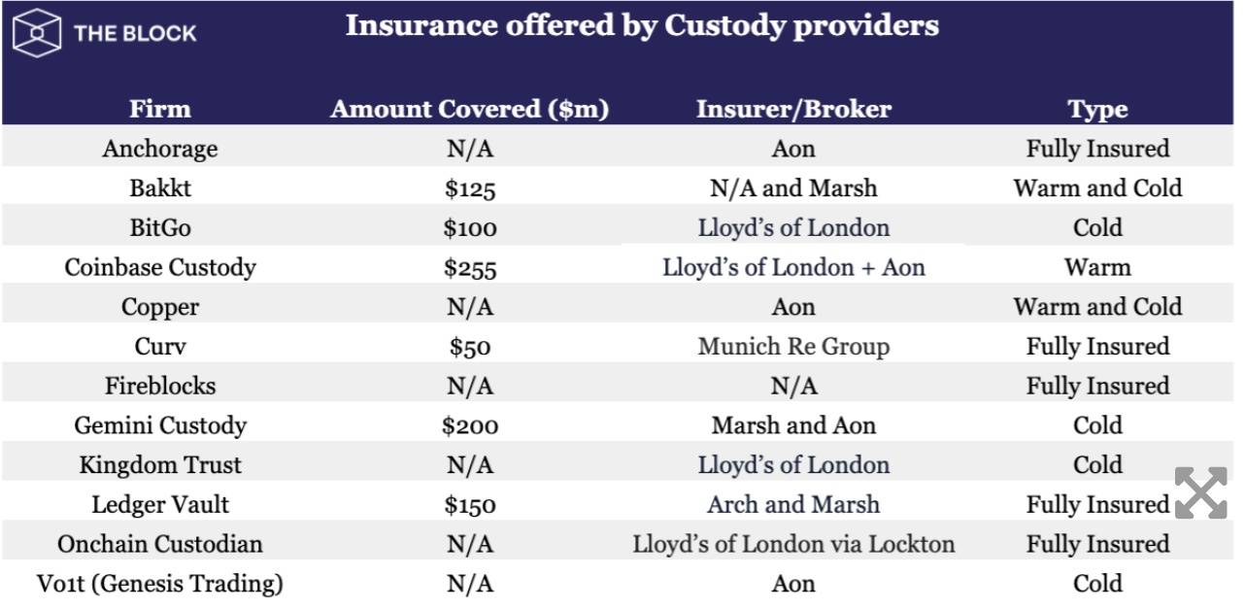Select the $255 amount for Coinbase Custody
Screen dimensions: 1245x610
click(x=470, y=267)
